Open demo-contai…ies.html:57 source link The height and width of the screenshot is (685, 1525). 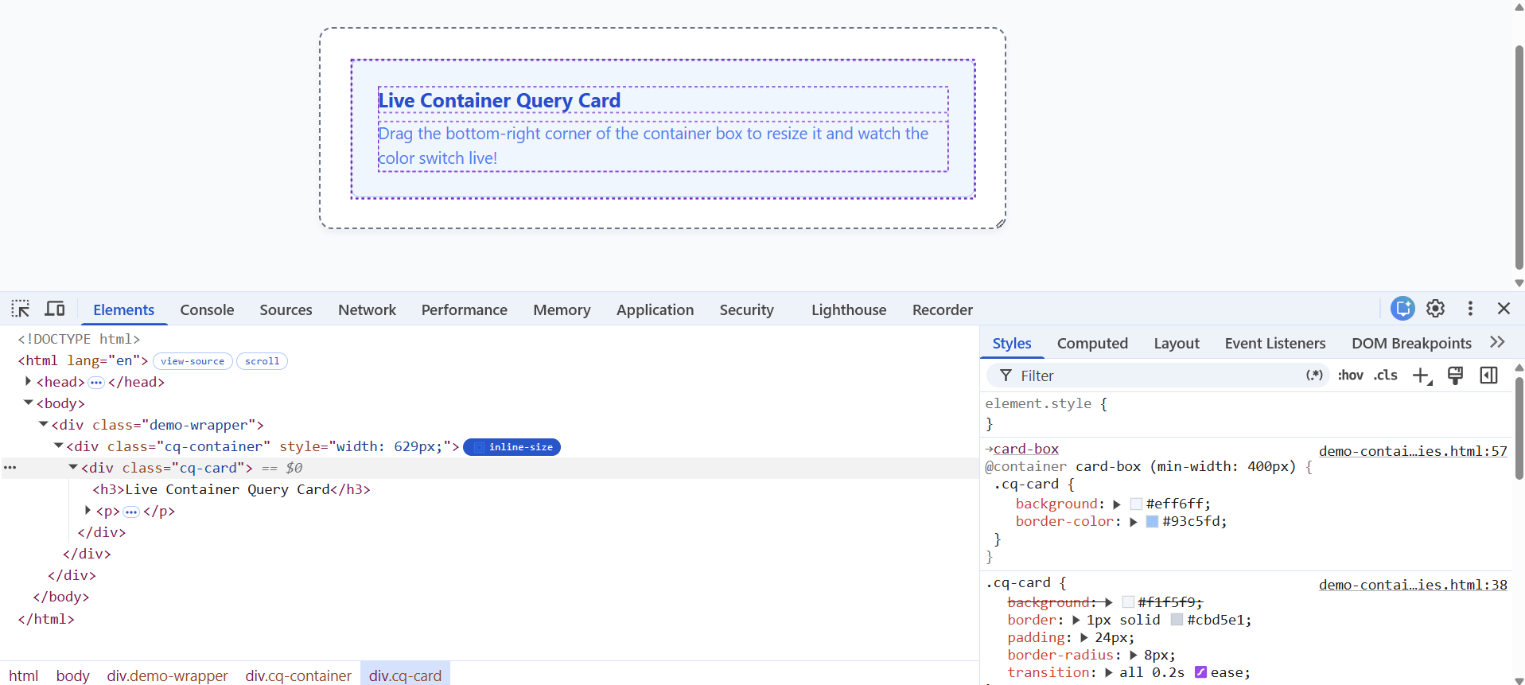(x=1413, y=451)
